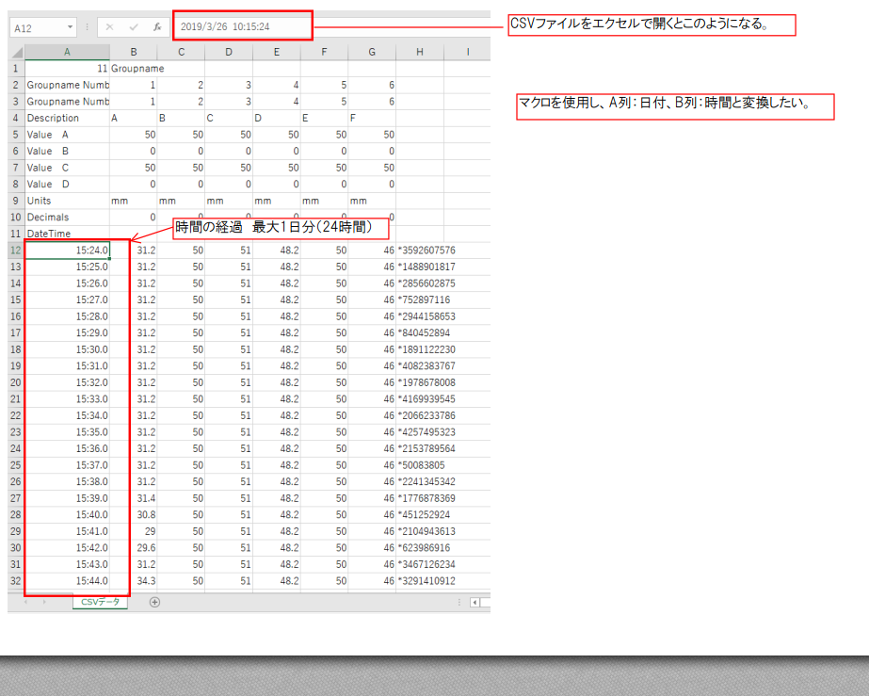Select the column A header
The image size is (869, 696).
tap(67, 52)
